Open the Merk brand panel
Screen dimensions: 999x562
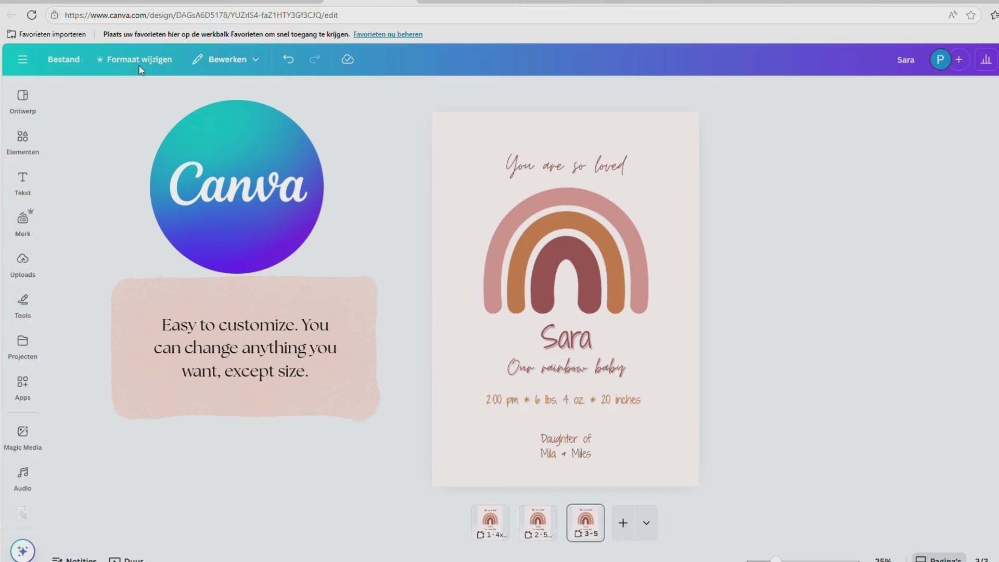pyautogui.click(x=22, y=224)
